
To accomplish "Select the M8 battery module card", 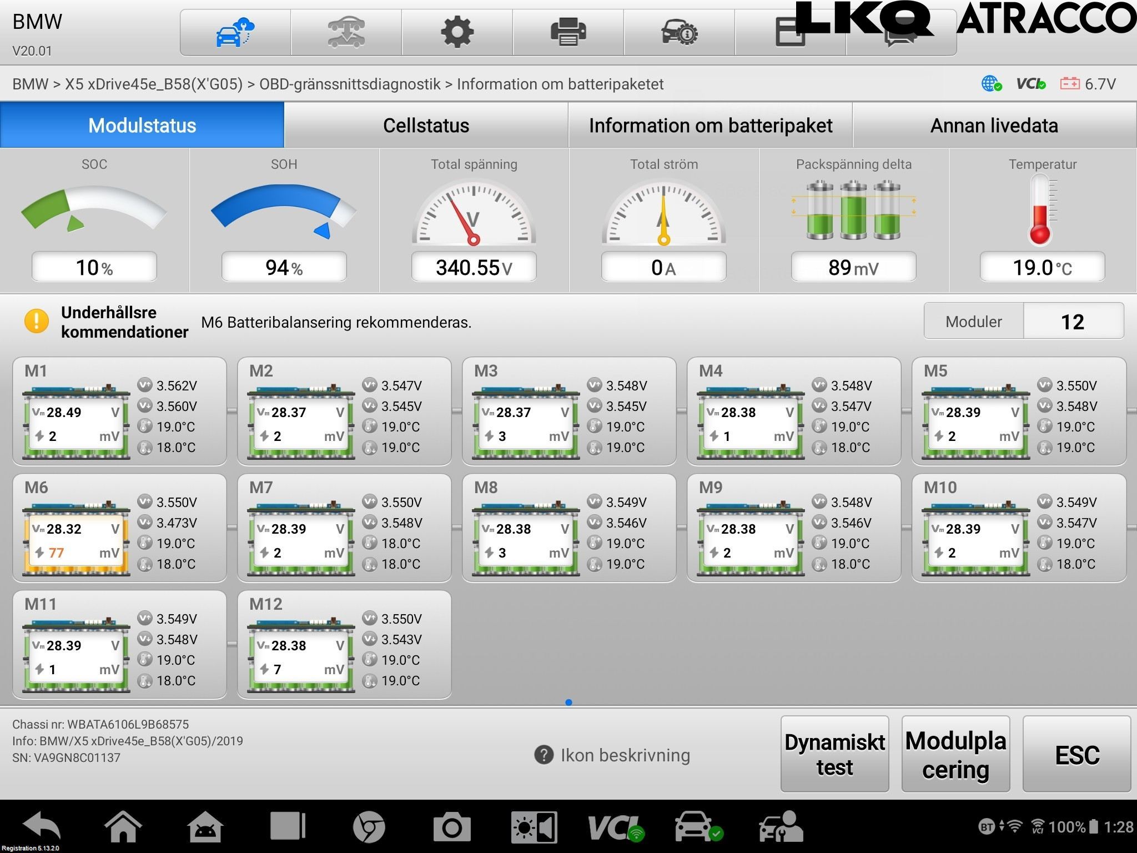I will pyautogui.click(x=569, y=528).
